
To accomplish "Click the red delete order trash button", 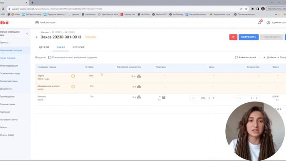I will (233, 37).
